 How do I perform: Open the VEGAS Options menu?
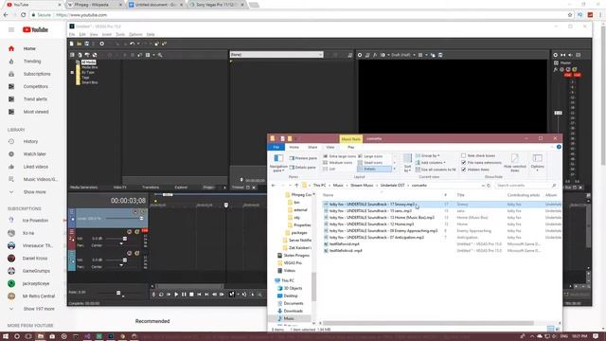135,35
